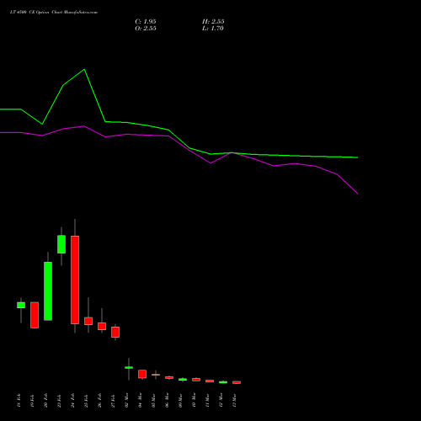Click the close value C: 1.95

pos(146,21)
